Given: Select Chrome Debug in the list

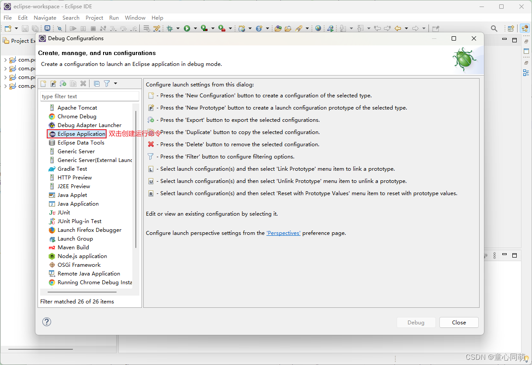Looking at the screenshot, I should click(x=77, y=116).
